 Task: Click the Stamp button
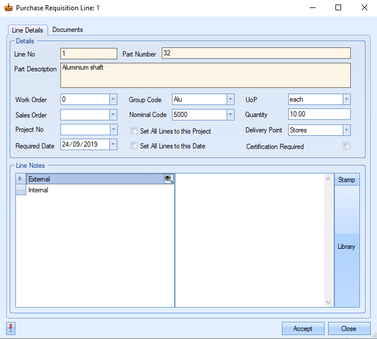[x=346, y=180]
